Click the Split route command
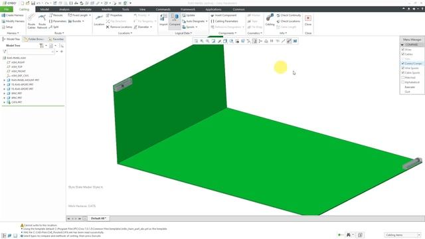 (x=54, y=27)
